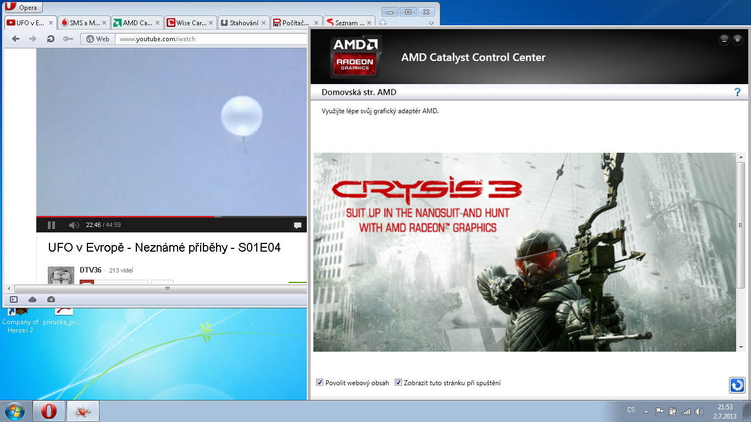Click the Catalyst vertical scrollbar thumb

pos(741,225)
